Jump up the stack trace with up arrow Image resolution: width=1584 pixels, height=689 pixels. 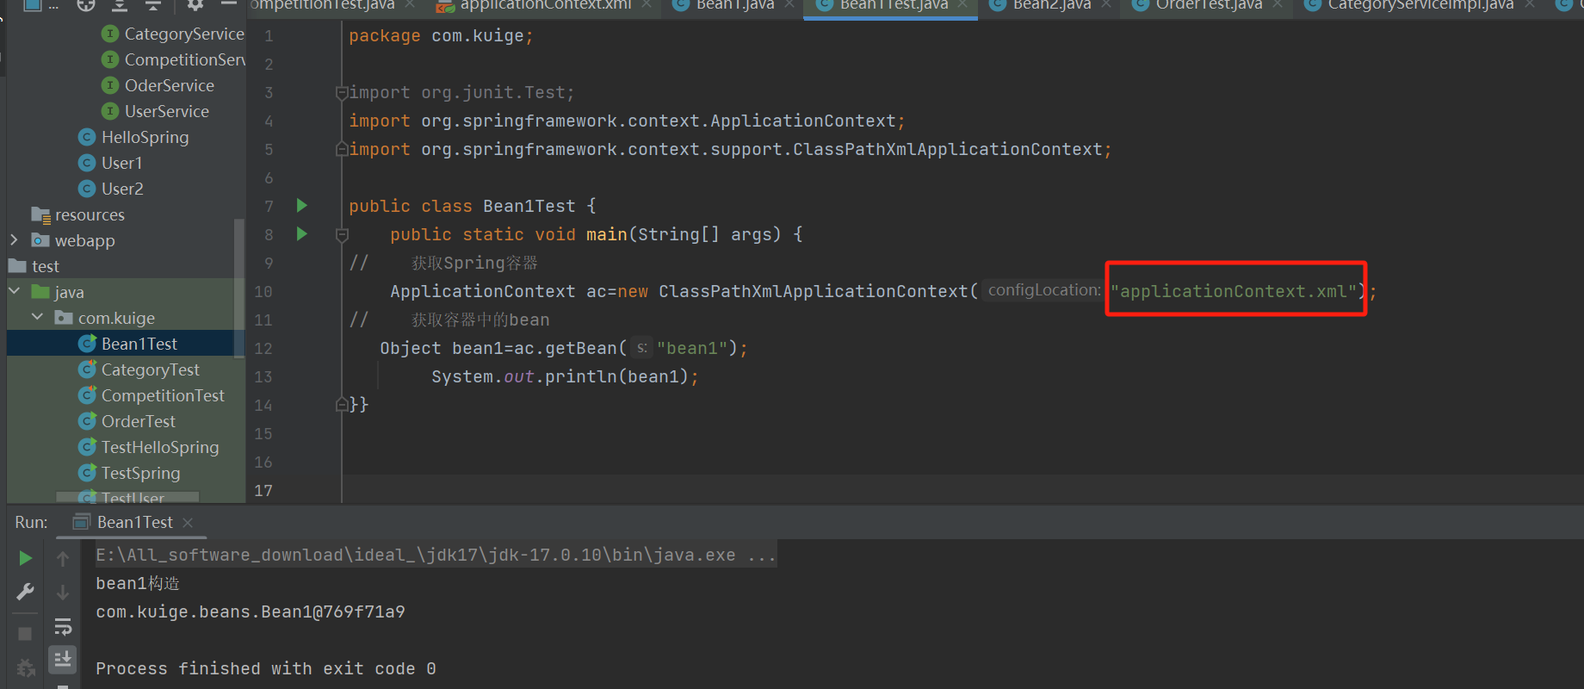click(63, 559)
